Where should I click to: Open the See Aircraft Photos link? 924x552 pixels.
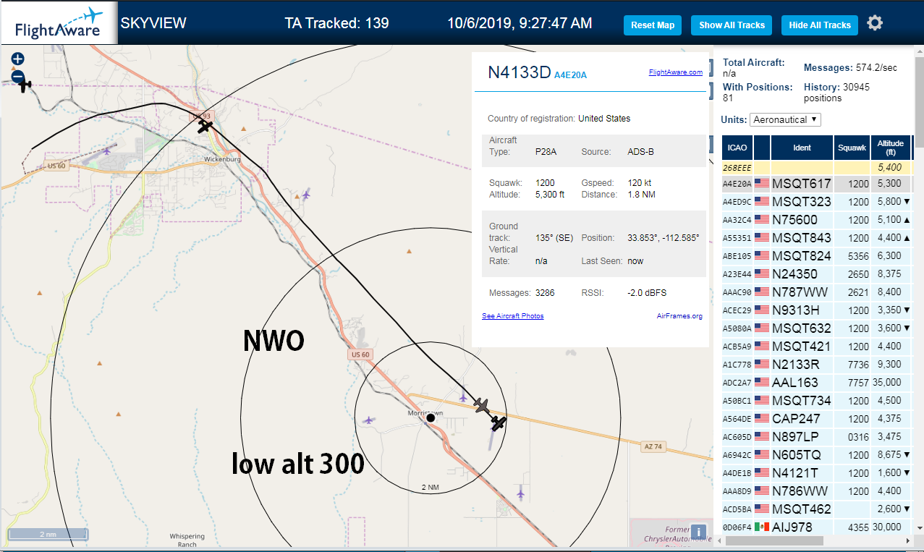tap(512, 316)
